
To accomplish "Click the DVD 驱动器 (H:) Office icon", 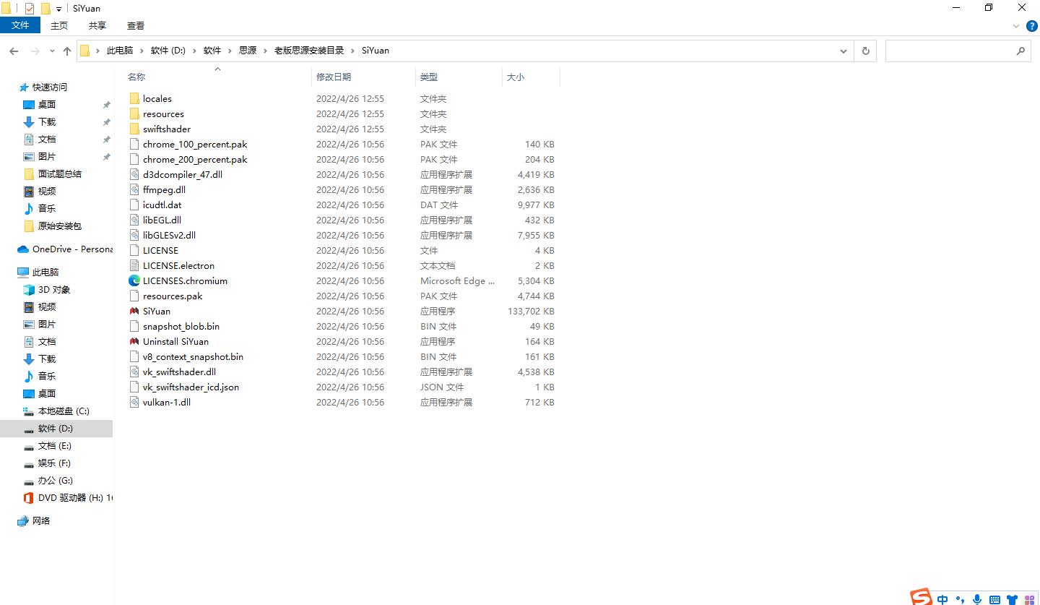I will 29,498.
